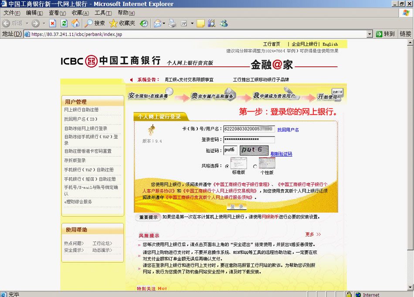Click the 找回用户名 link
The width and height of the screenshot is (414, 297).
point(288,130)
